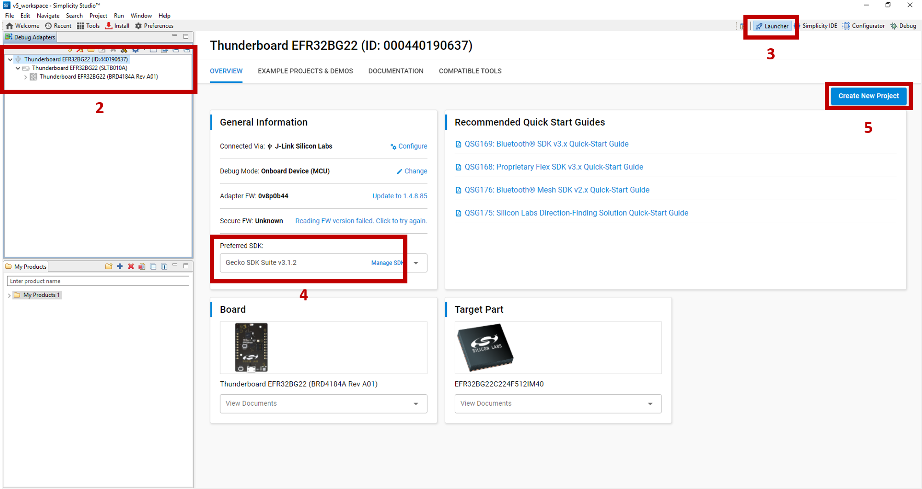The image size is (922, 489).
Task: Open the COMPATIBLE TOOLS tab
Action: (x=470, y=71)
